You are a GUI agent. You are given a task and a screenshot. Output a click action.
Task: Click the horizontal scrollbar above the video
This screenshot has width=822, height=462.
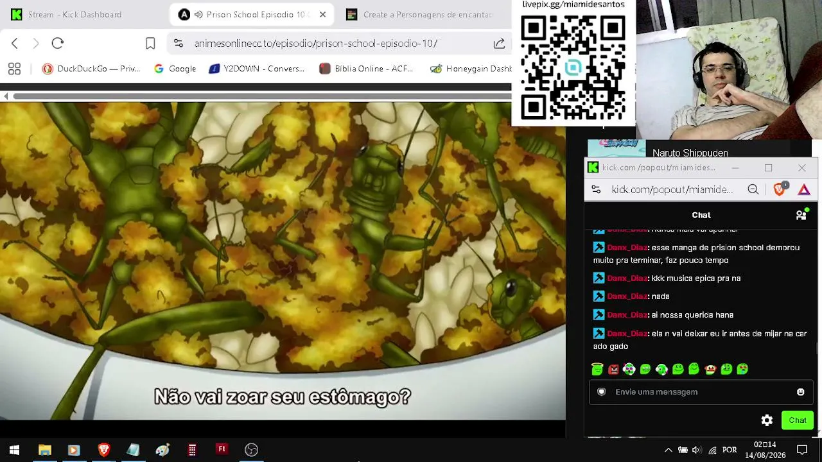pos(262,96)
